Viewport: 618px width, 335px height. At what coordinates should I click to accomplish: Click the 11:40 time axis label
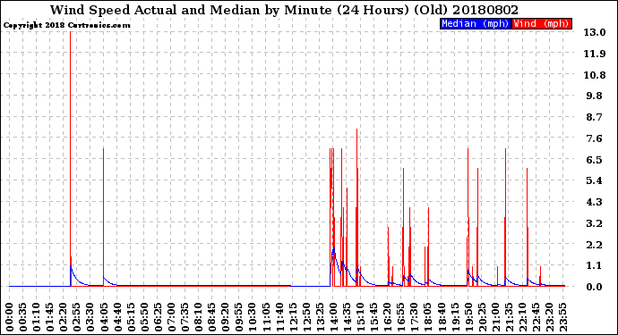pyautogui.click(x=280, y=317)
